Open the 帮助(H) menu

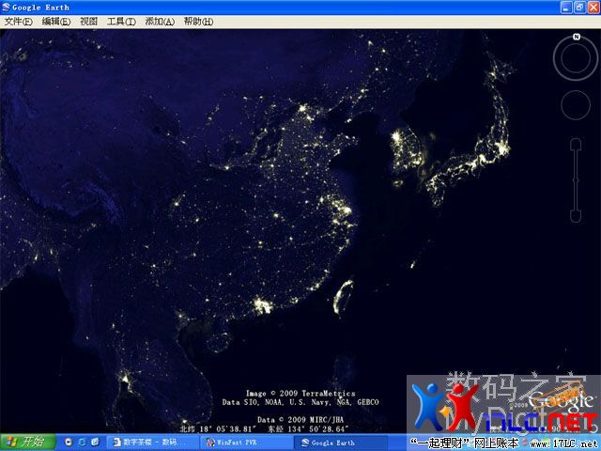coord(197,22)
